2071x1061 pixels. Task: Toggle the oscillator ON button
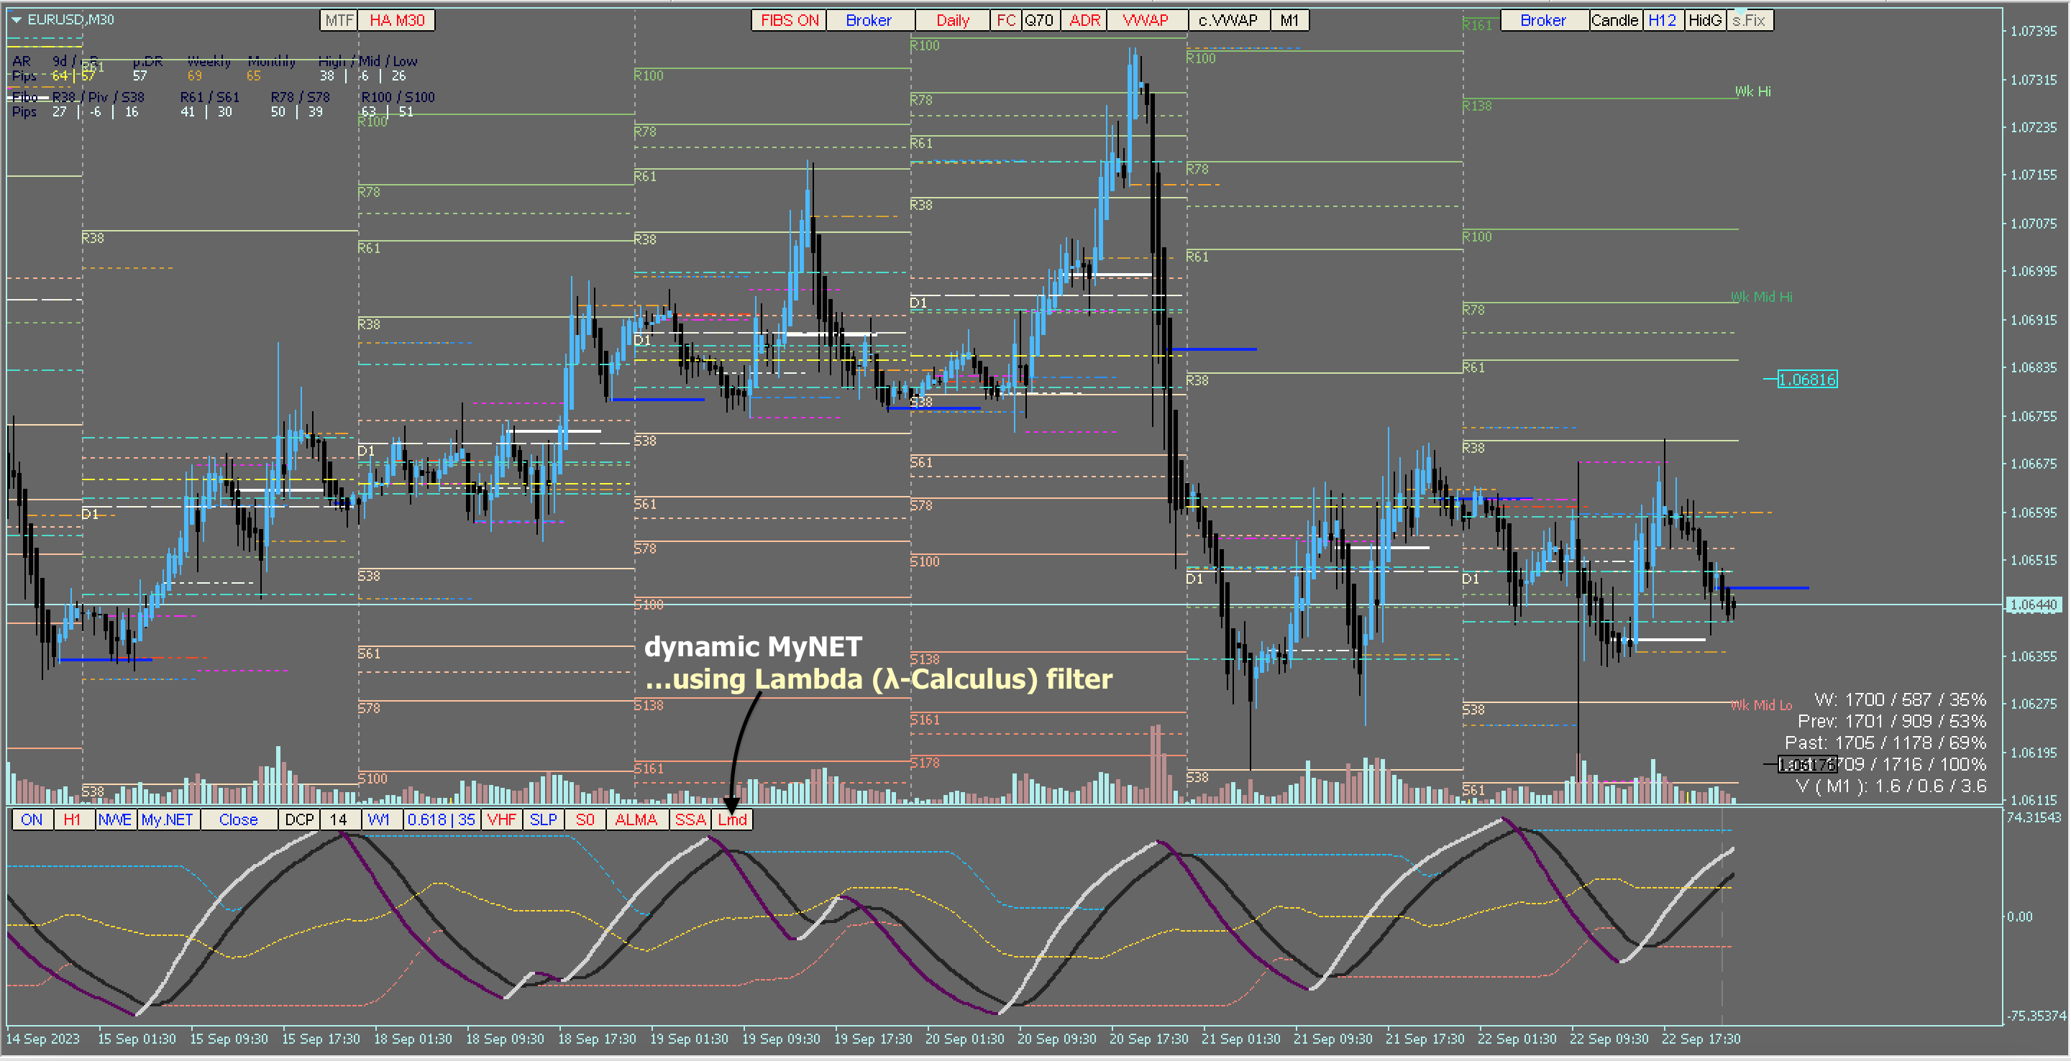[x=32, y=820]
